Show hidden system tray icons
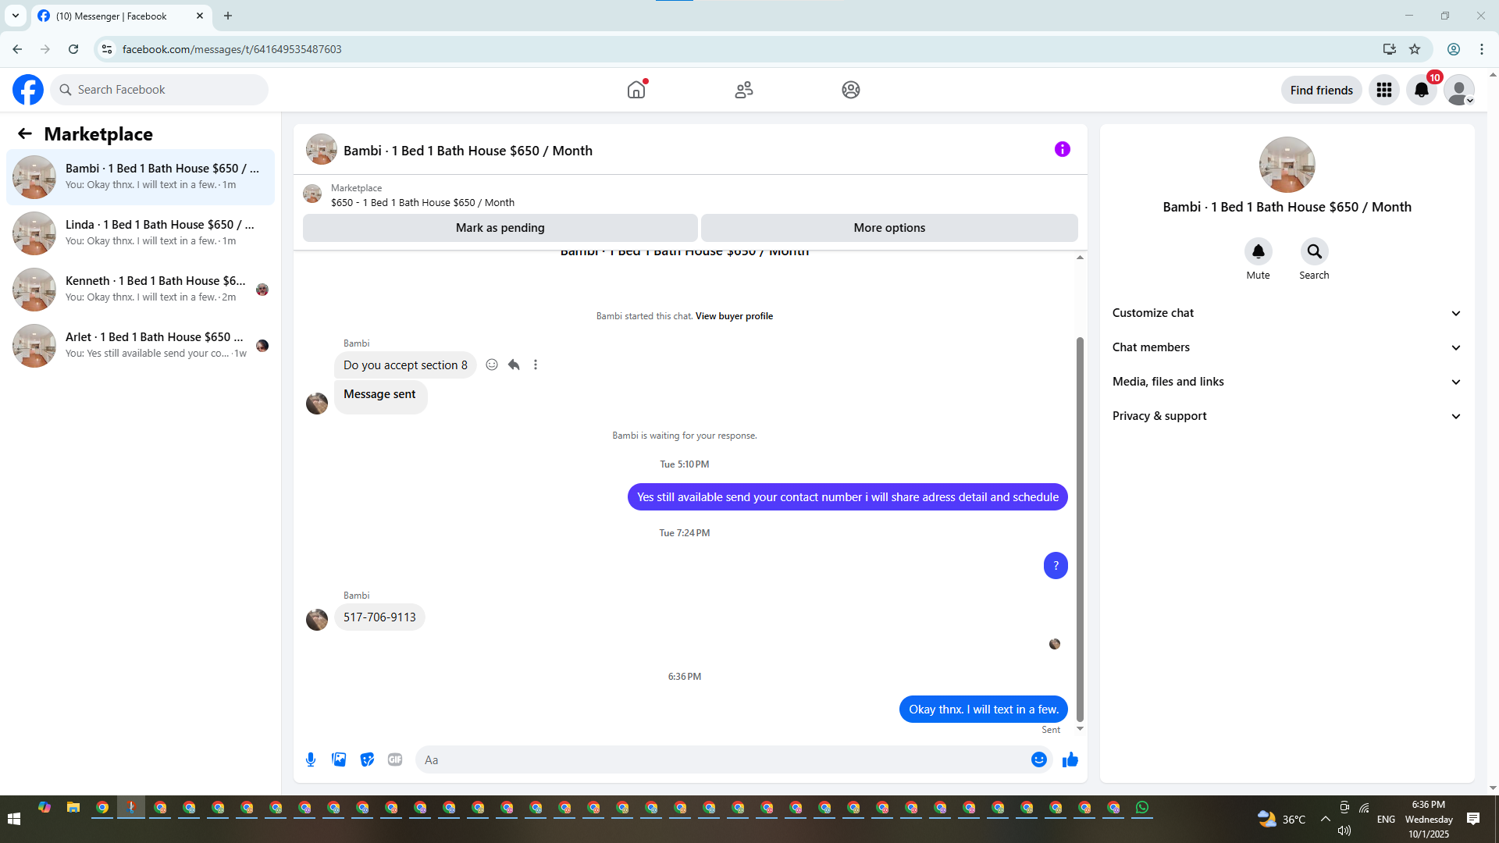Viewport: 1499px width, 843px height. tap(1326, 819)
